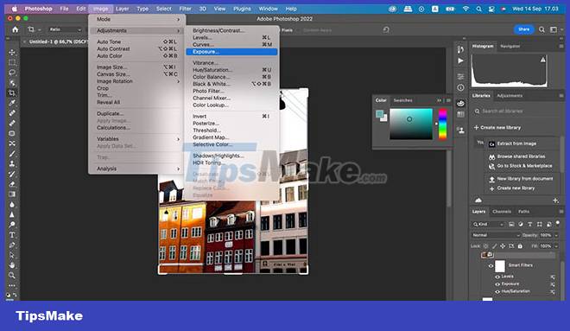This screenshot has width=570, height=331.
Task: Switch to the Swatches tab
Action: point(402,100)
